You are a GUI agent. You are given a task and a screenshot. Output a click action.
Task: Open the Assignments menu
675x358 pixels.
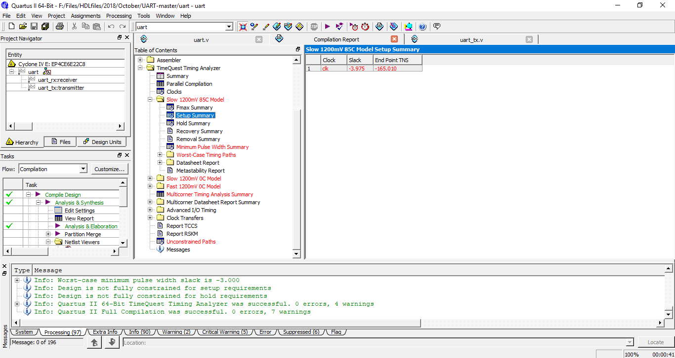click(85, 16)
